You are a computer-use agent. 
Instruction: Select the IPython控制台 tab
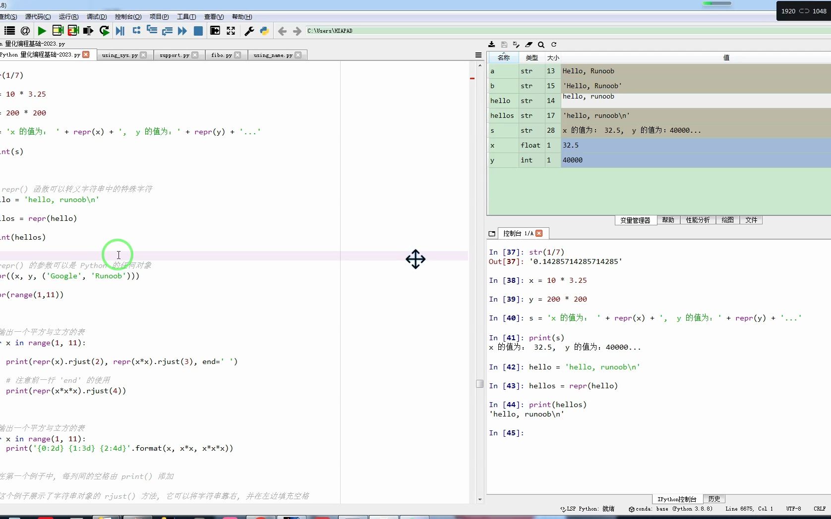tap(677, 499)
